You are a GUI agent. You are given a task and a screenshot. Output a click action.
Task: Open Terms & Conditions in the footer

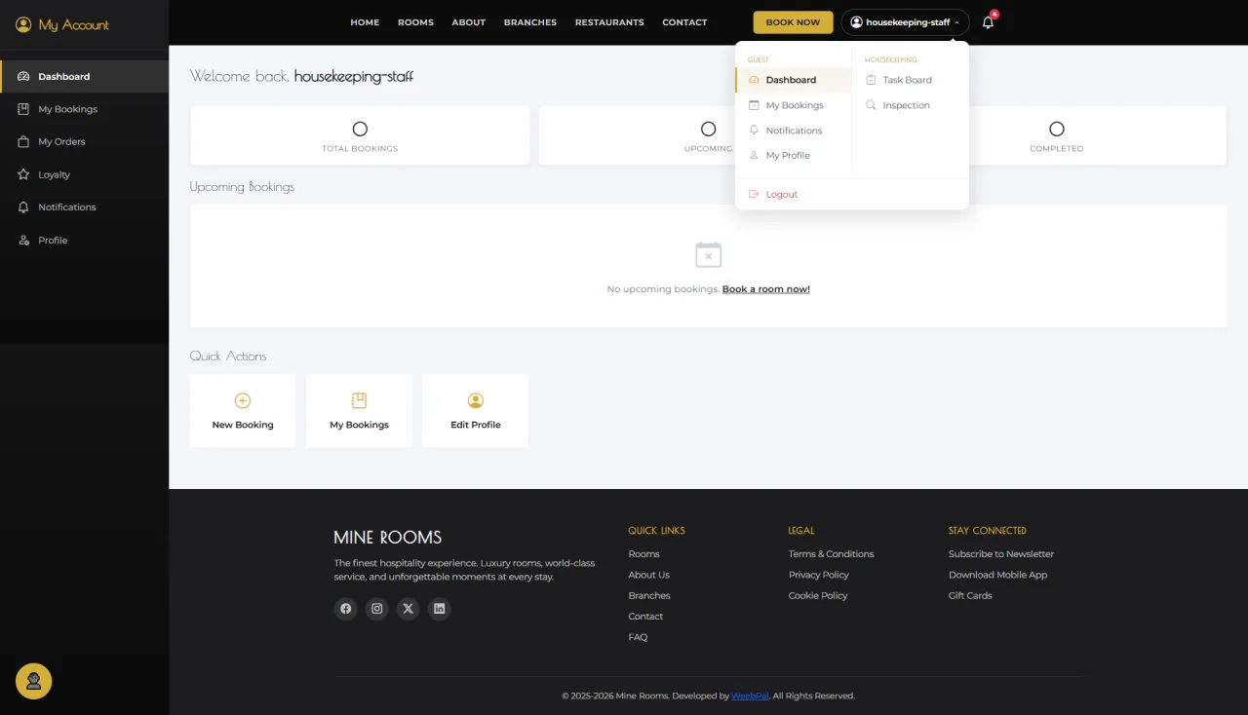click(832, 553)
